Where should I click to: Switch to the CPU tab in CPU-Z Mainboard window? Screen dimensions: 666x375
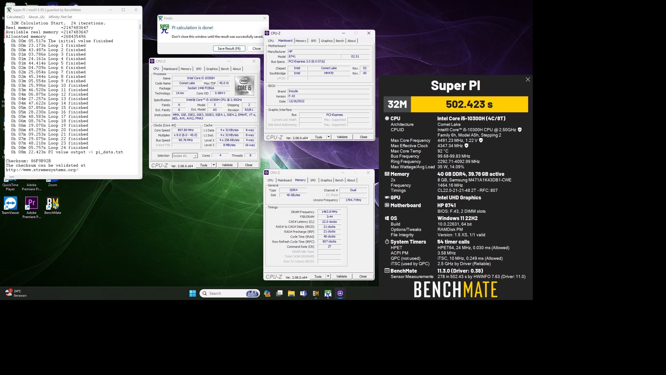[271, 41]
